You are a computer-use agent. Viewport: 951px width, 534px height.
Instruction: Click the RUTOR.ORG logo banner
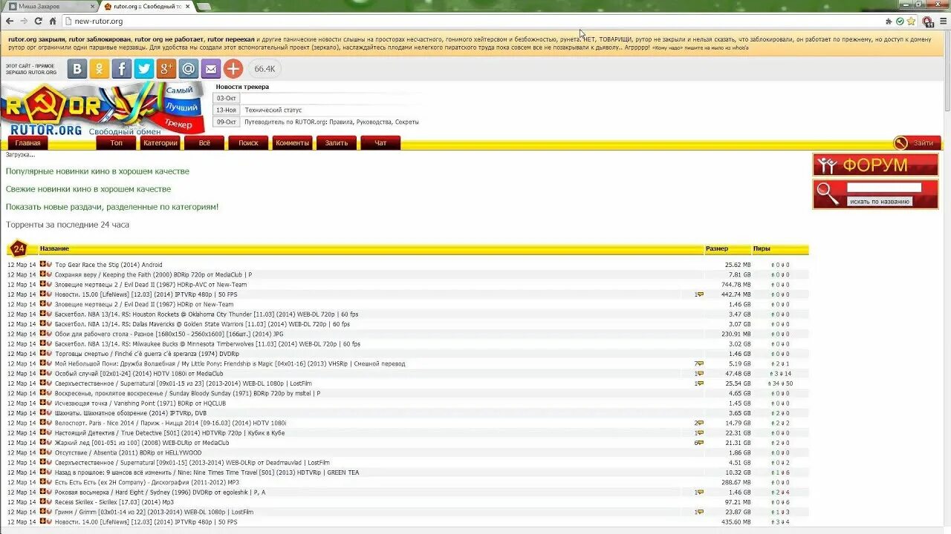[102, 108]
